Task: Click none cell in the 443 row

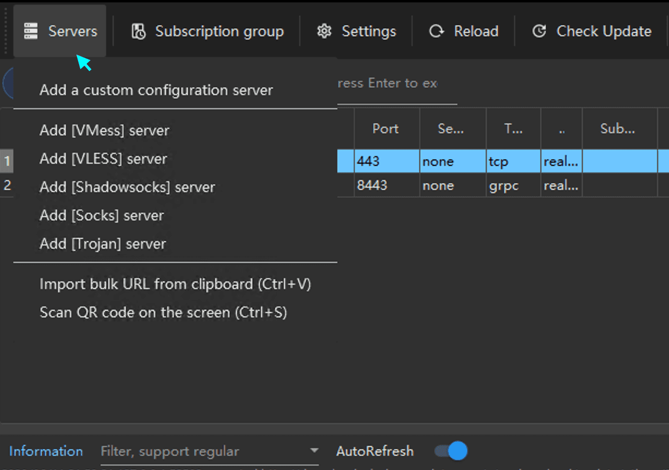Action: 452,162
